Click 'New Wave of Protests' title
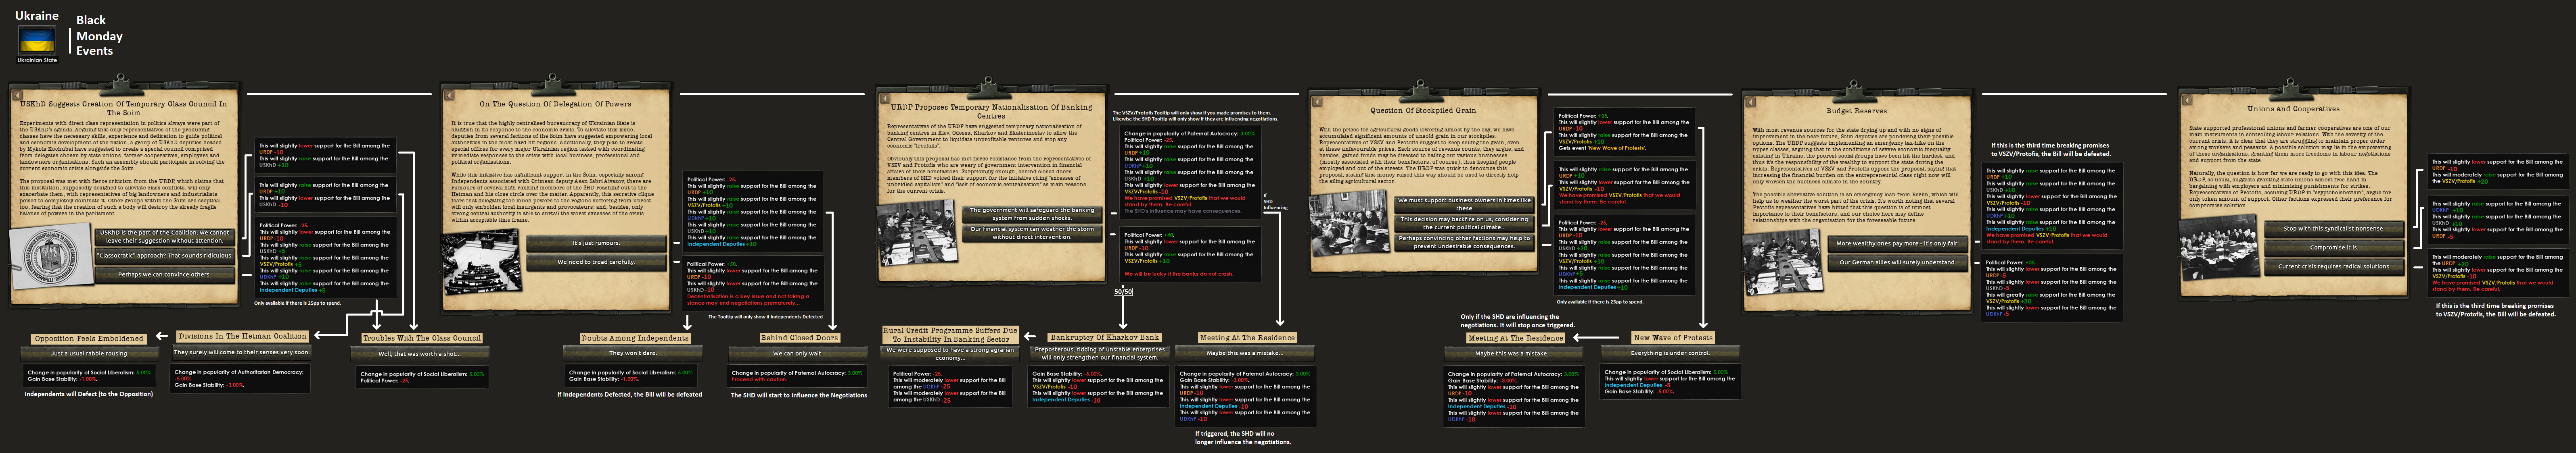Image resolution: width=2576 pixels, height=453 pixels. pyautogui.click(x=1672, y=338)
